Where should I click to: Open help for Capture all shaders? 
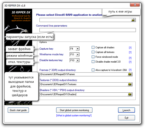click(x=130, y=48)
